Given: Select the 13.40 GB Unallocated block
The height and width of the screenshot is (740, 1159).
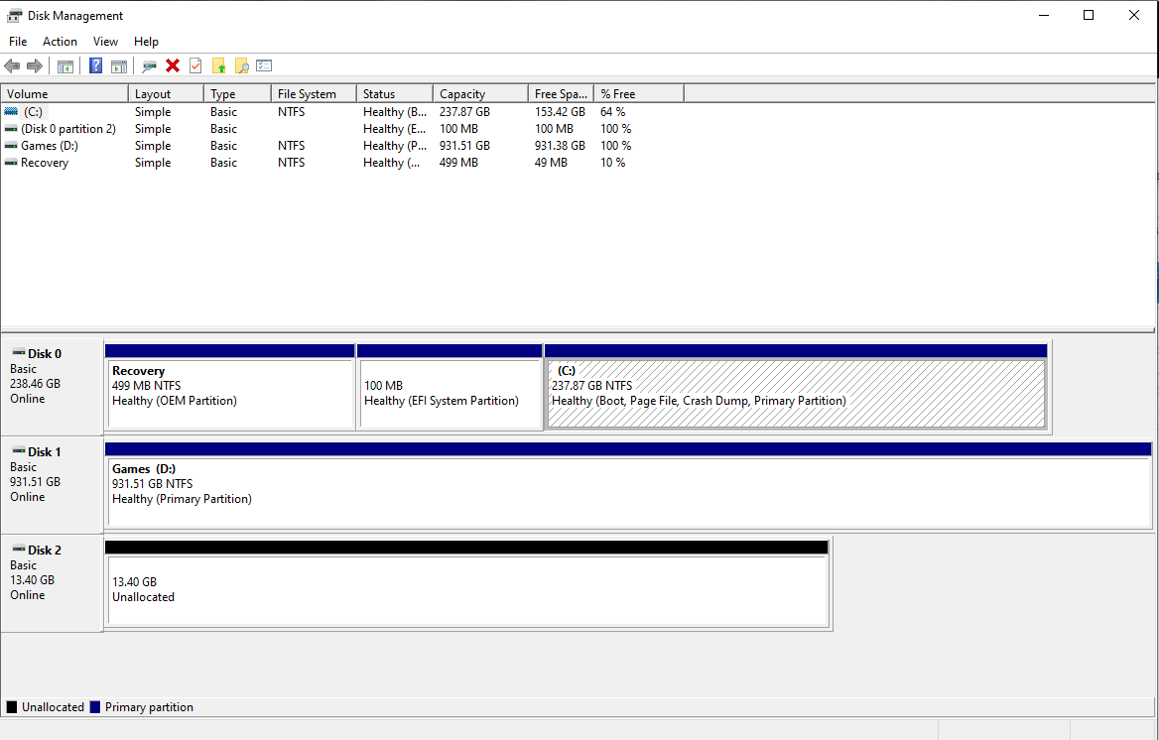Looking at the screenshot, I should (467, 584).
